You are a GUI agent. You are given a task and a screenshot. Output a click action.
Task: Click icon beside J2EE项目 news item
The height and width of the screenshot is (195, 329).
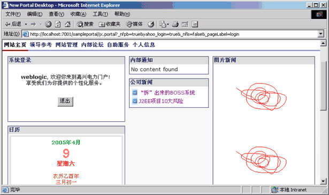click(135, 101)
